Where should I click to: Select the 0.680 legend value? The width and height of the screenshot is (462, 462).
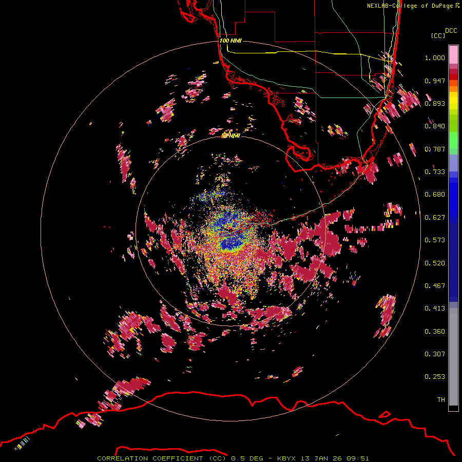point(435,195)
